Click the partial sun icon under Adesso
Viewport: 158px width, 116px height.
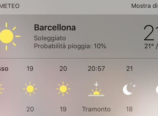(2, 89)
